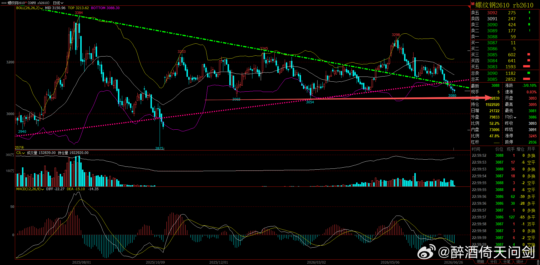Open the 日线 period dropdown

58,3
